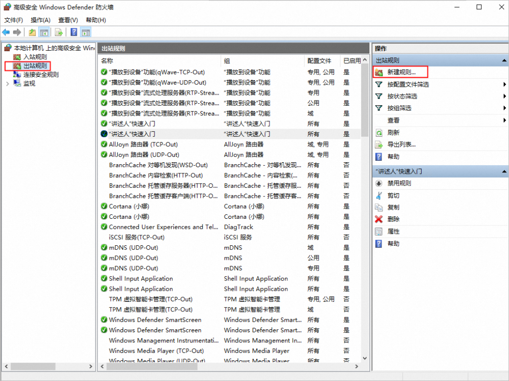
Task: Open the 操作(A) menu
Action: click(41, 20)
